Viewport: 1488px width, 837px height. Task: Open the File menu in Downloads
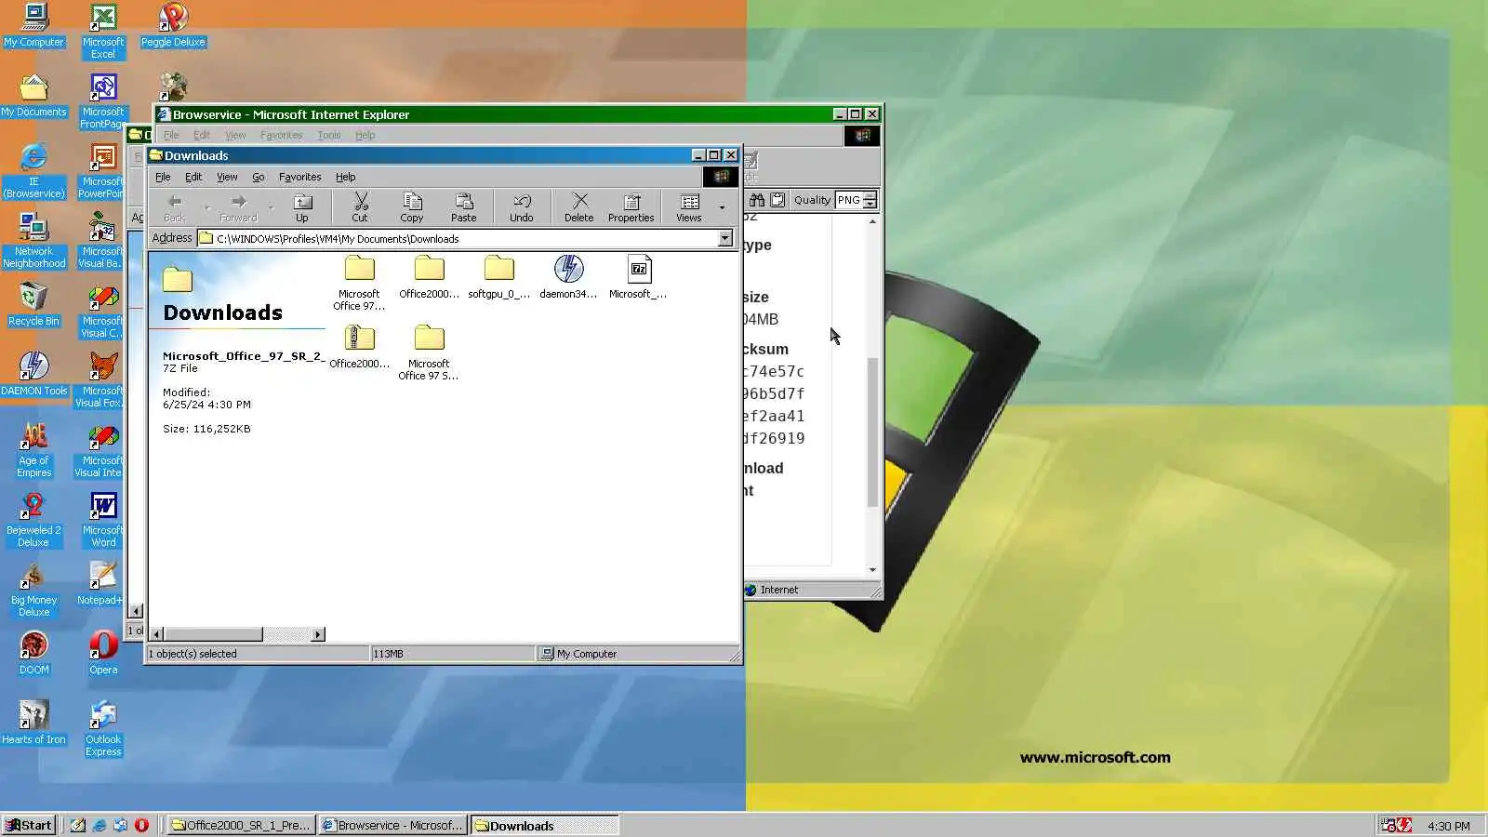point(163,177)
